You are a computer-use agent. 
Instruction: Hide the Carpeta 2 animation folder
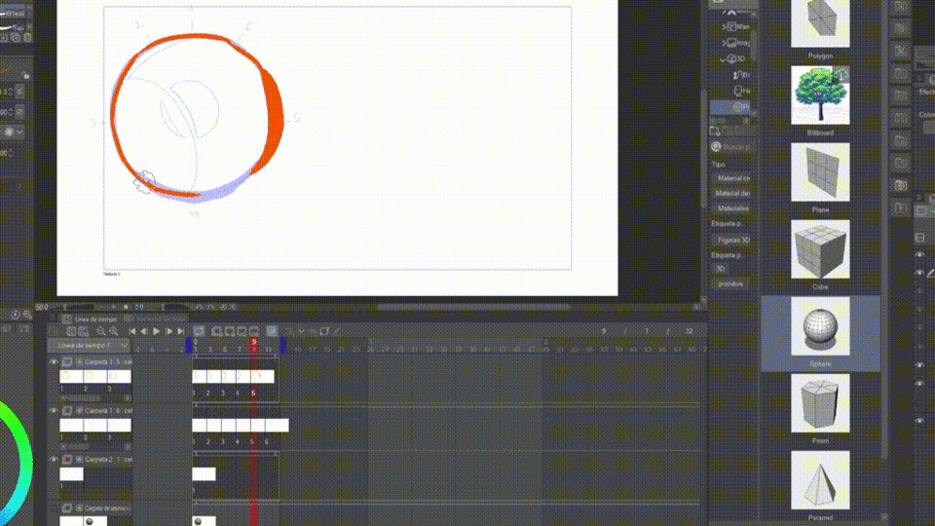pyautogui.click(x=54, y=460)
